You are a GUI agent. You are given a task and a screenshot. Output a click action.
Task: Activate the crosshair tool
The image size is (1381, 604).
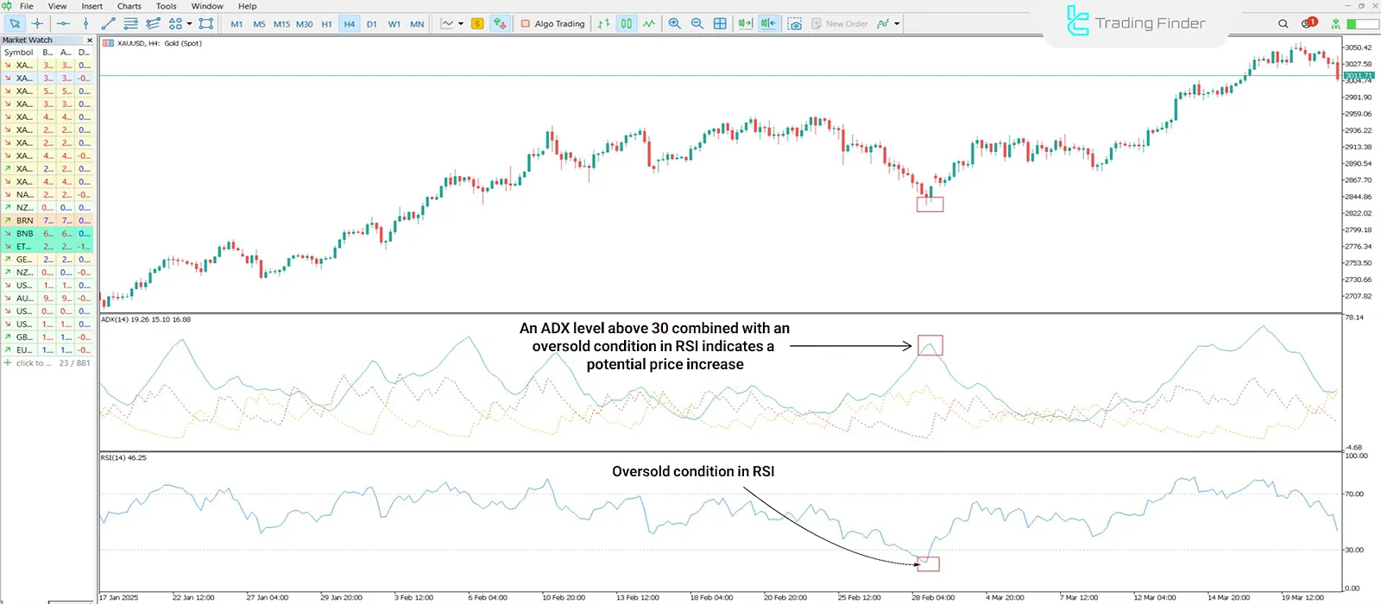click(37, 23)
